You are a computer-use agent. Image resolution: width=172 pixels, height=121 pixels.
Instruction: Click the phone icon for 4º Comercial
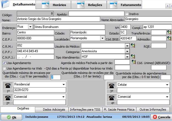click(x=111, y=99)
